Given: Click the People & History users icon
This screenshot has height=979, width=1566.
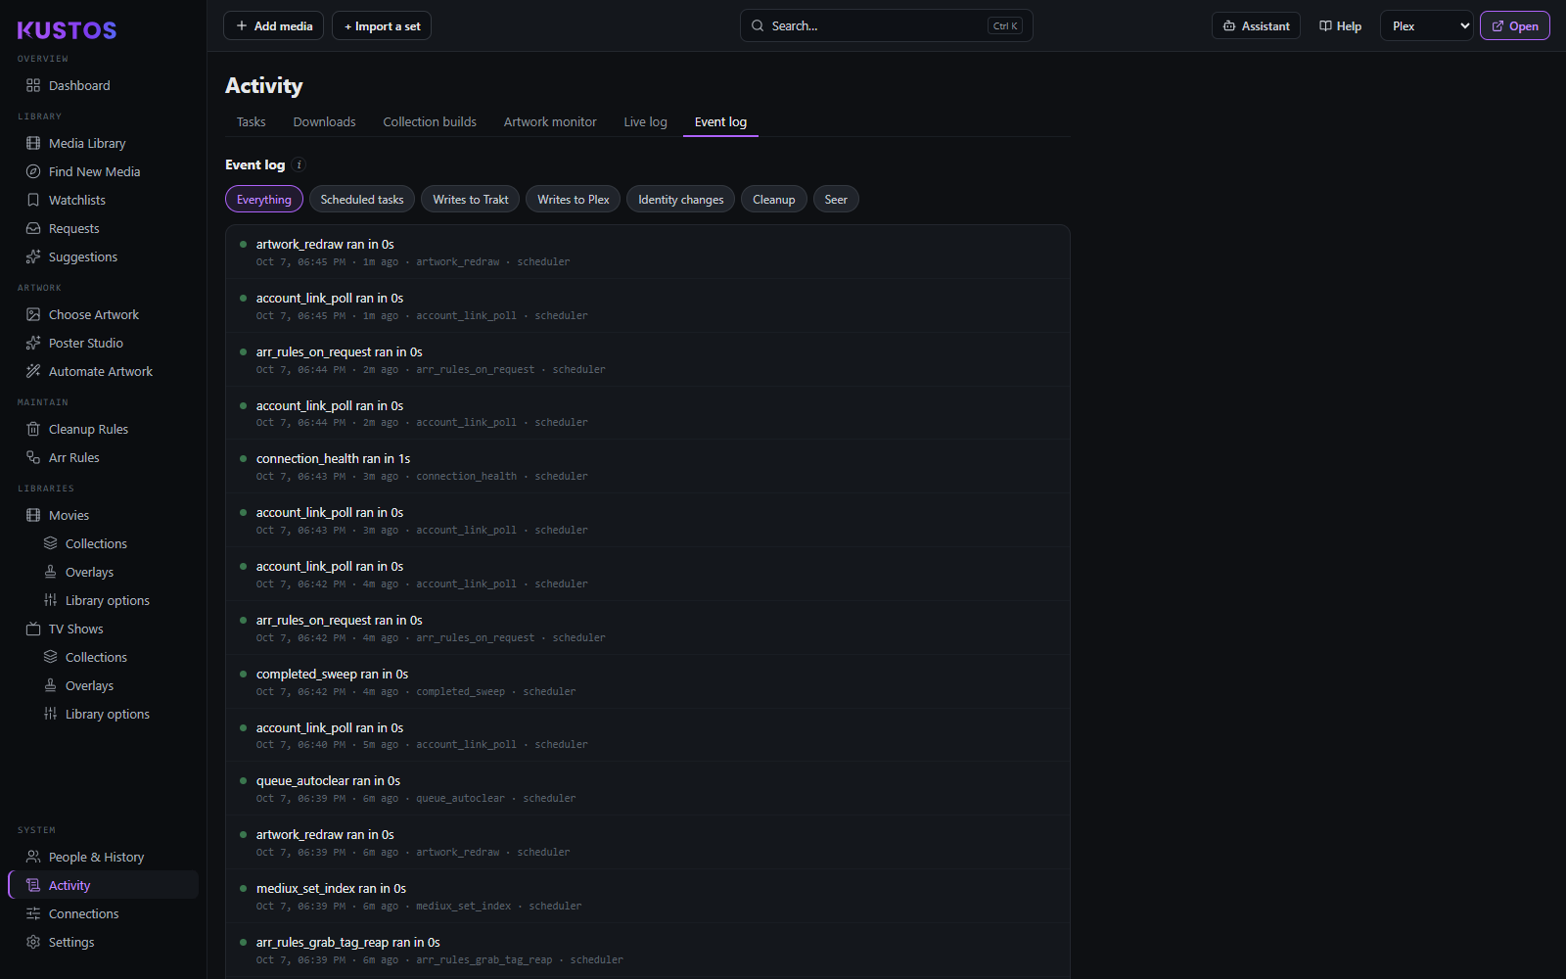Looking at the screenshot, I should 33,857.
